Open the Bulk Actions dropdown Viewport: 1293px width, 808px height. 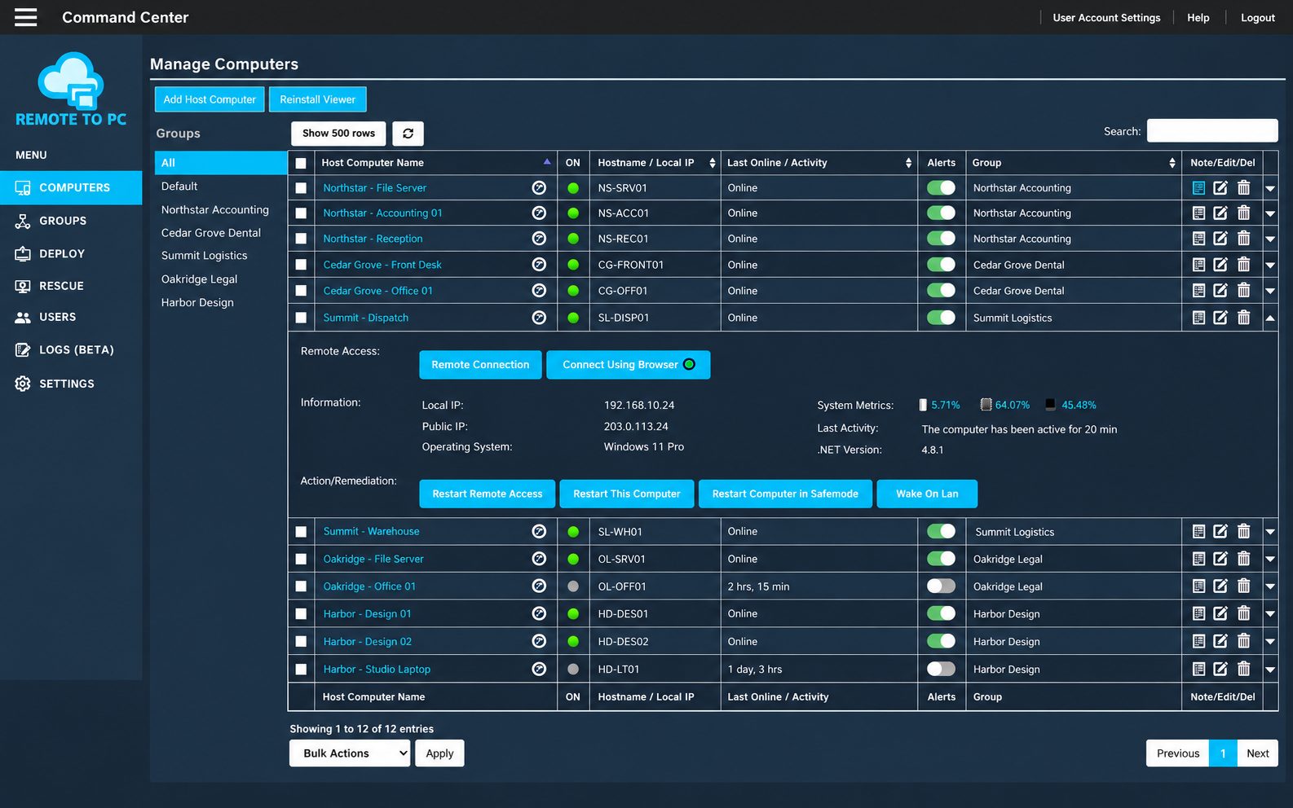(350, 753)
